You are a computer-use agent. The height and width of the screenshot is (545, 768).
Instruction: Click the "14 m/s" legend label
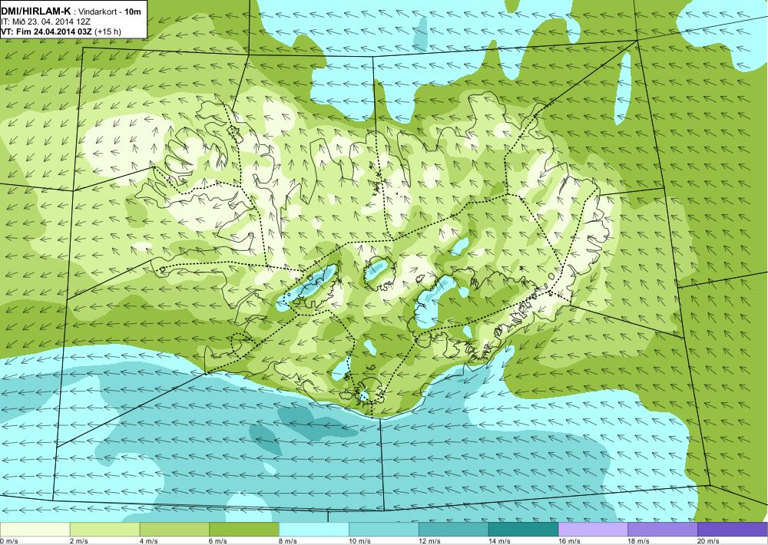[x=500, y=541]
